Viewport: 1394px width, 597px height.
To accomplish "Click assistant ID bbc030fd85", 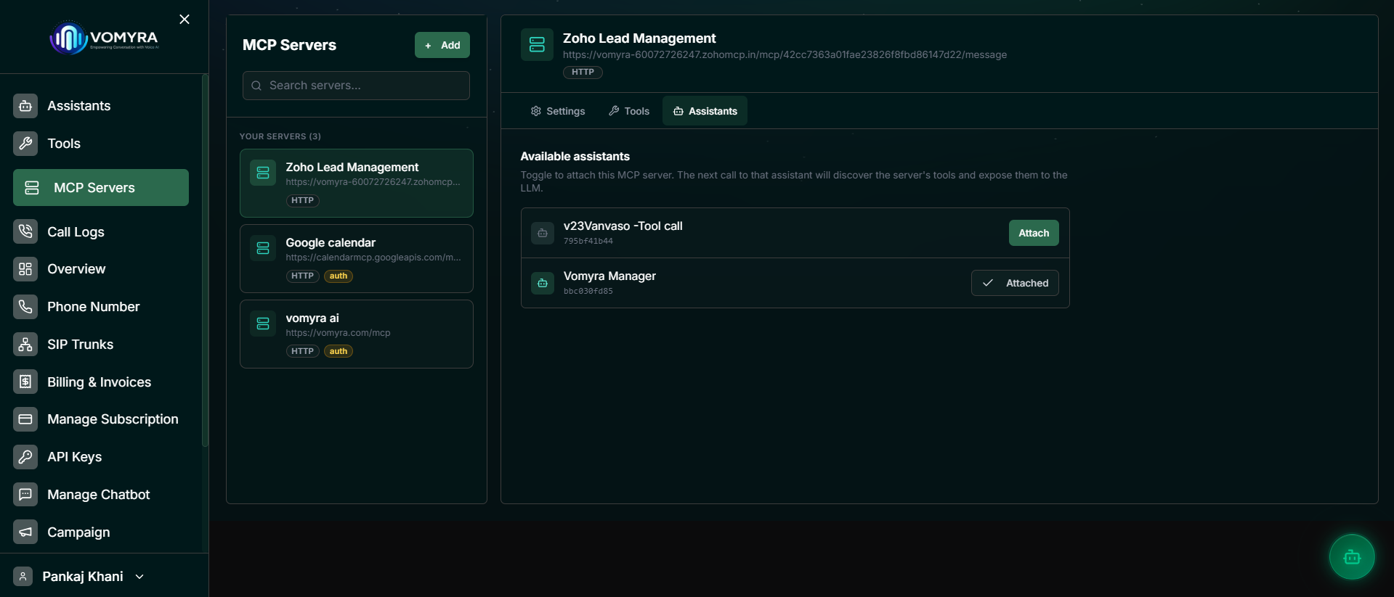I will click(x=588, y=292).
